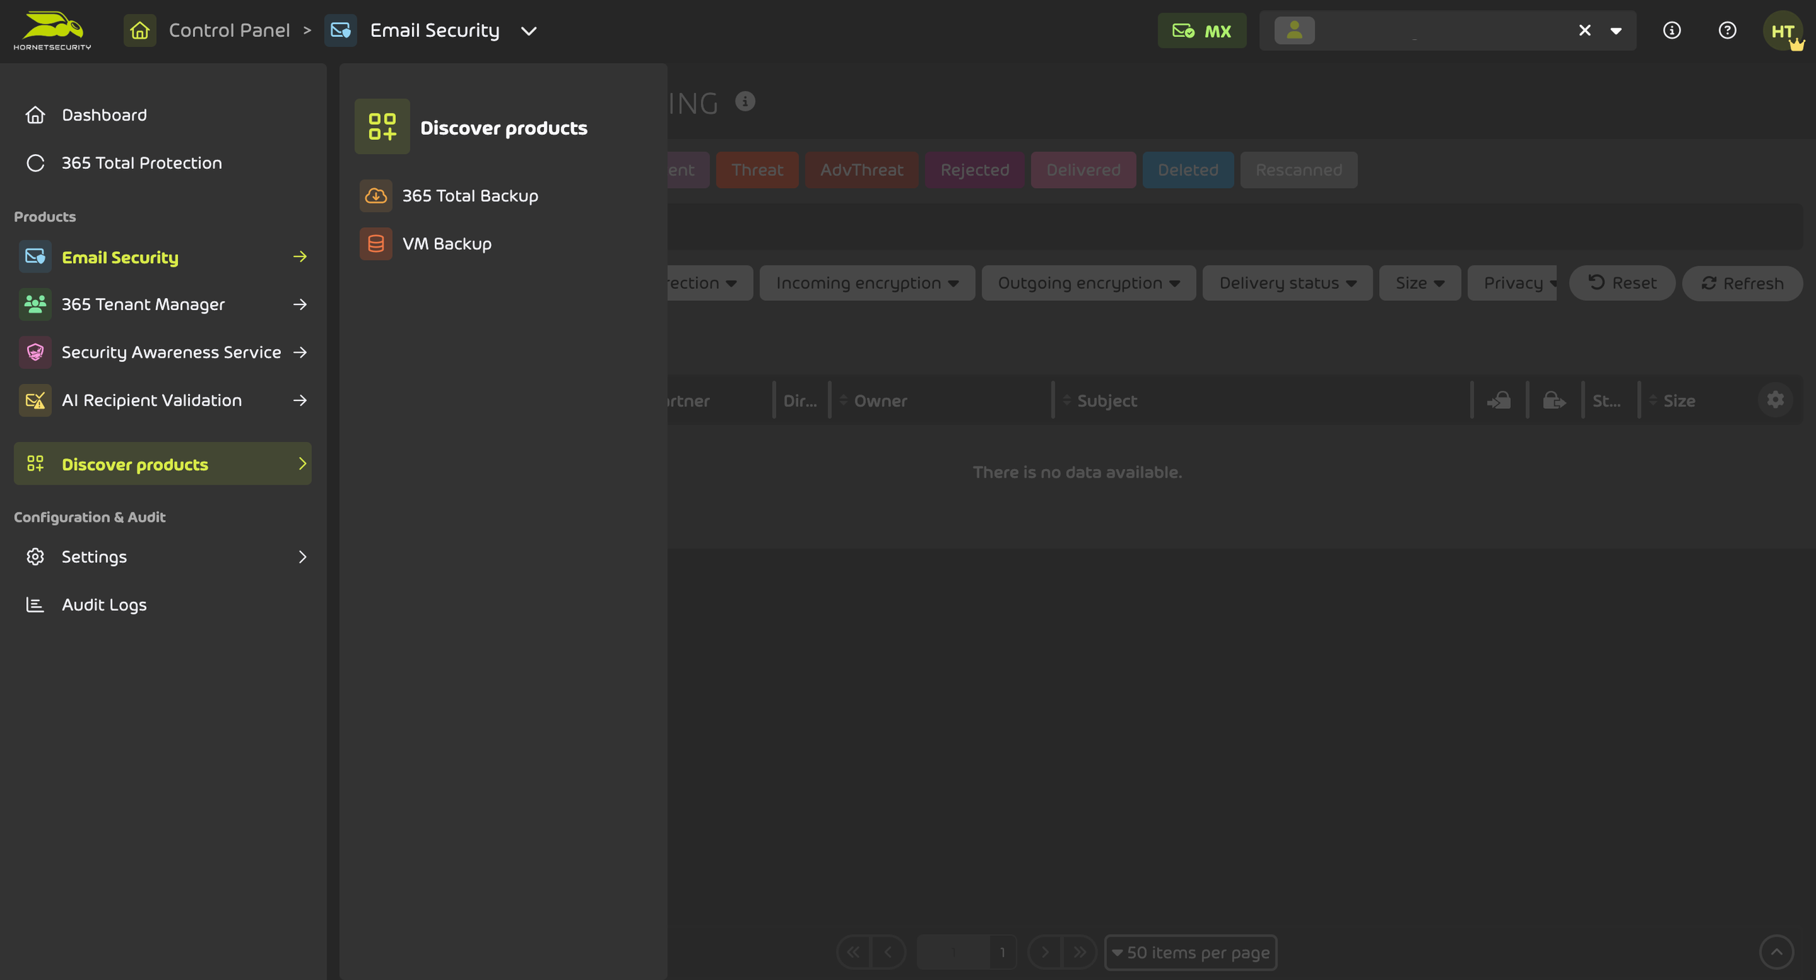Filter by Rejected category

pos(975,170)
